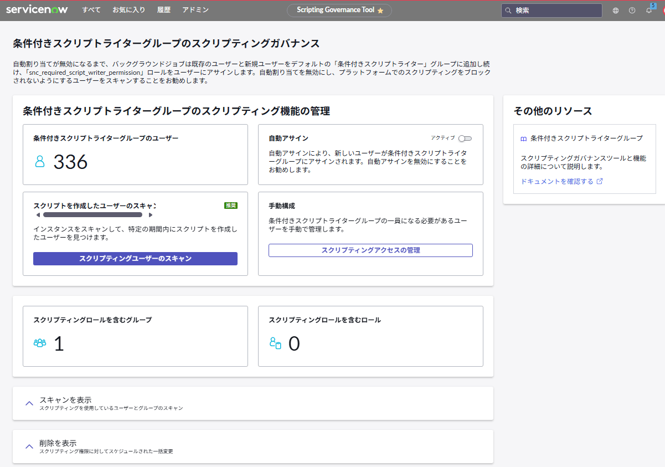Screen dimensions: 665x467
Task: Open the globe scope selector icon
Action: (x=616, y=11)
